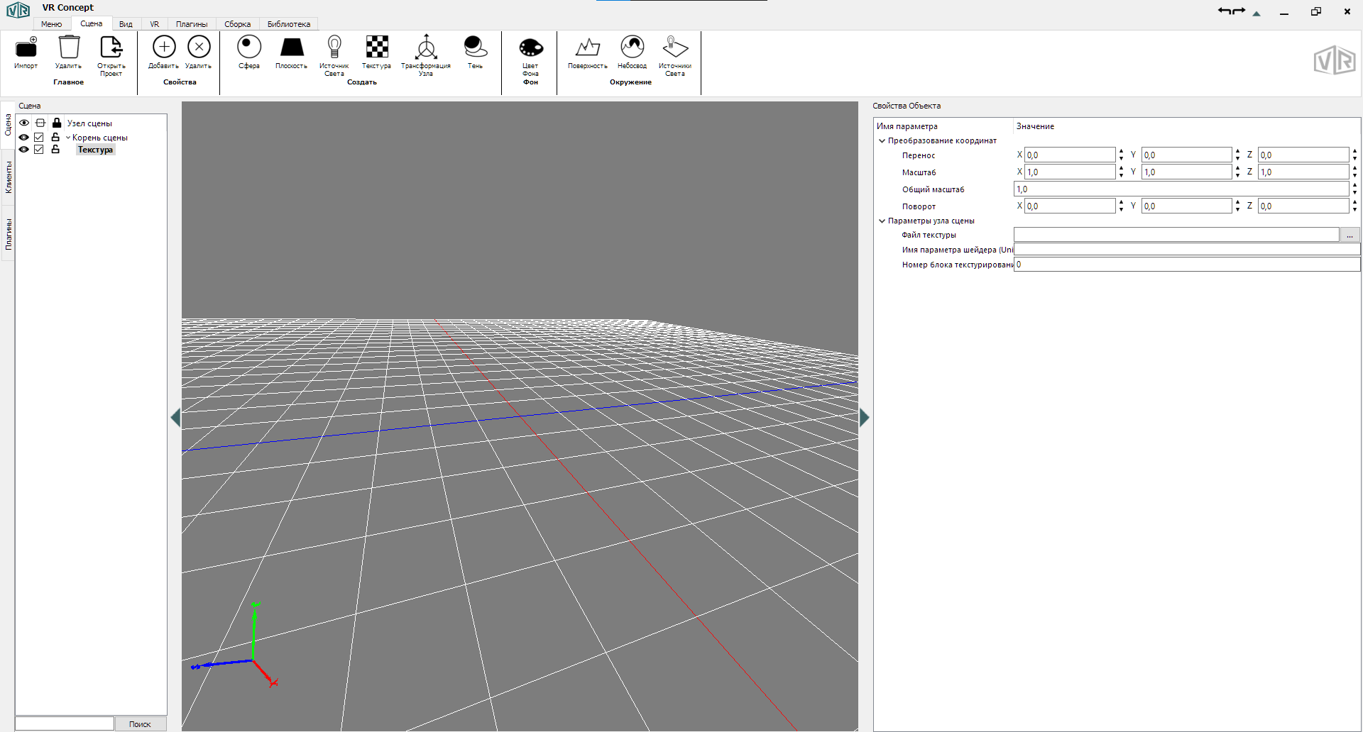Click the Поворот Z value field

click(1303, 206)
